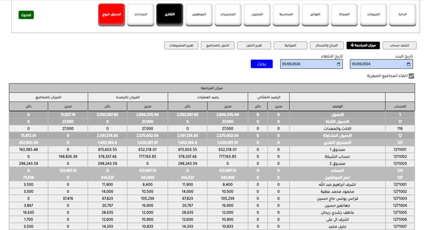Click the blue بحث search button

point(262,64)
